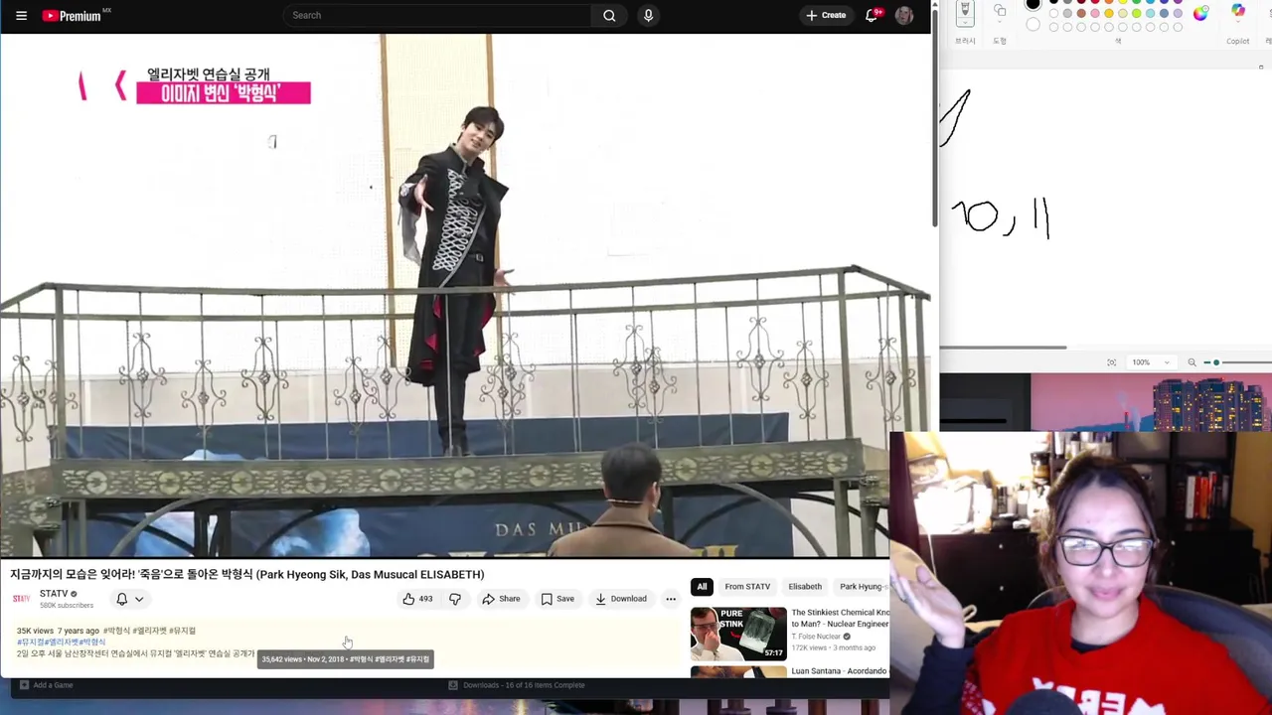Open the account avatar menu
Screen dimensions: 1272x715
click(904, 15)
